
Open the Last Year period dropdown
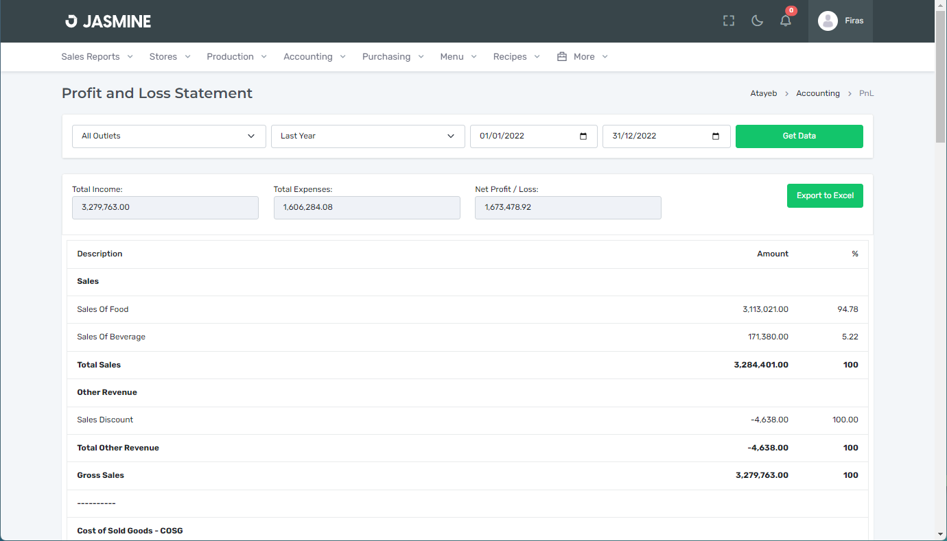368,136
